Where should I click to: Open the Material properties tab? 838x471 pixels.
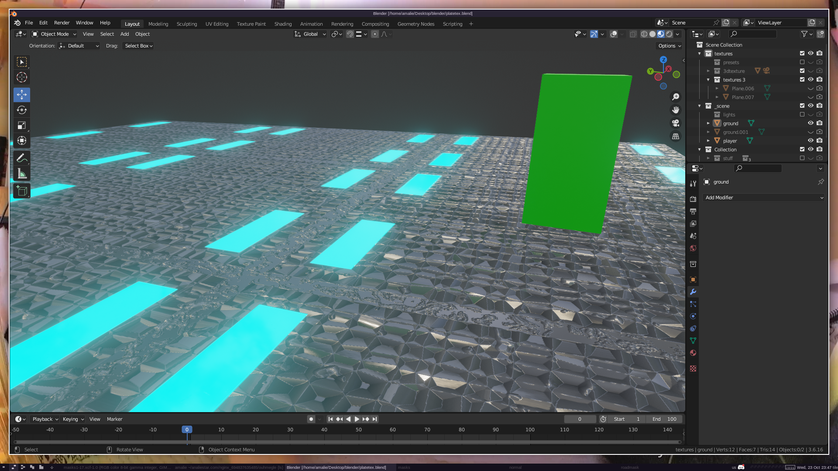[x=693, y=353]
